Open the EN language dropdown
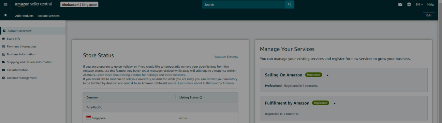The width and height of the screenshot is (442, 123). (x=419, y=4)
